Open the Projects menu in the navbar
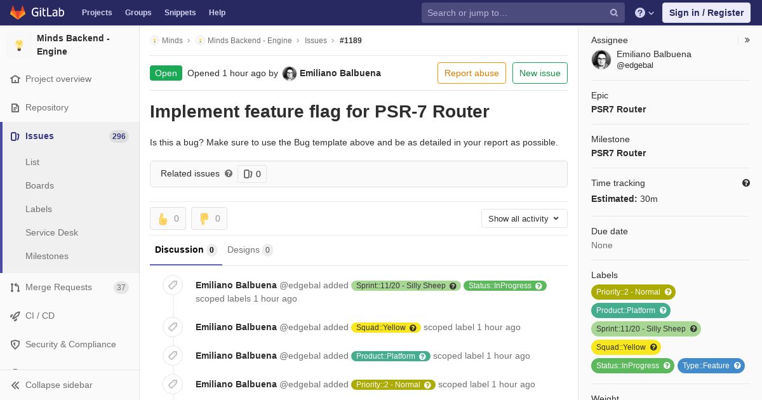The width and height of the screenshot is (762, 400). pos(97,13)
